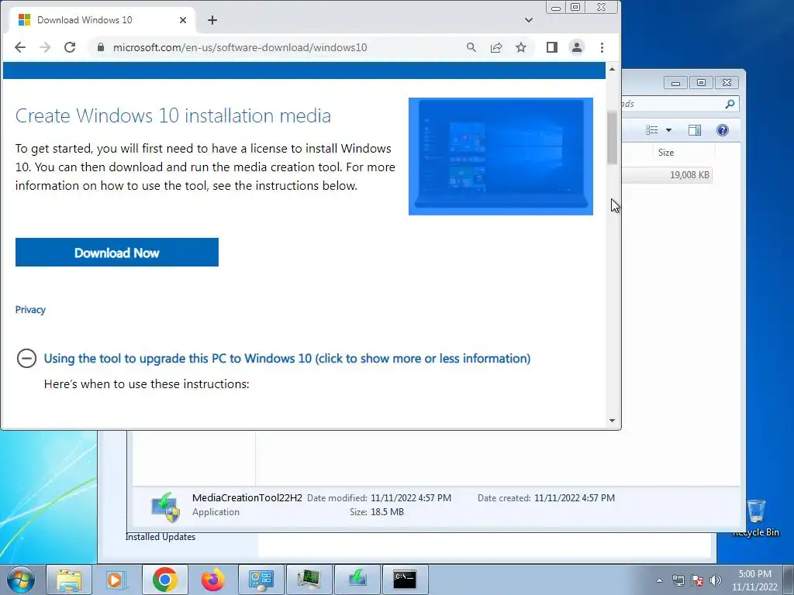Click the network tray icon

pos(678,580)
